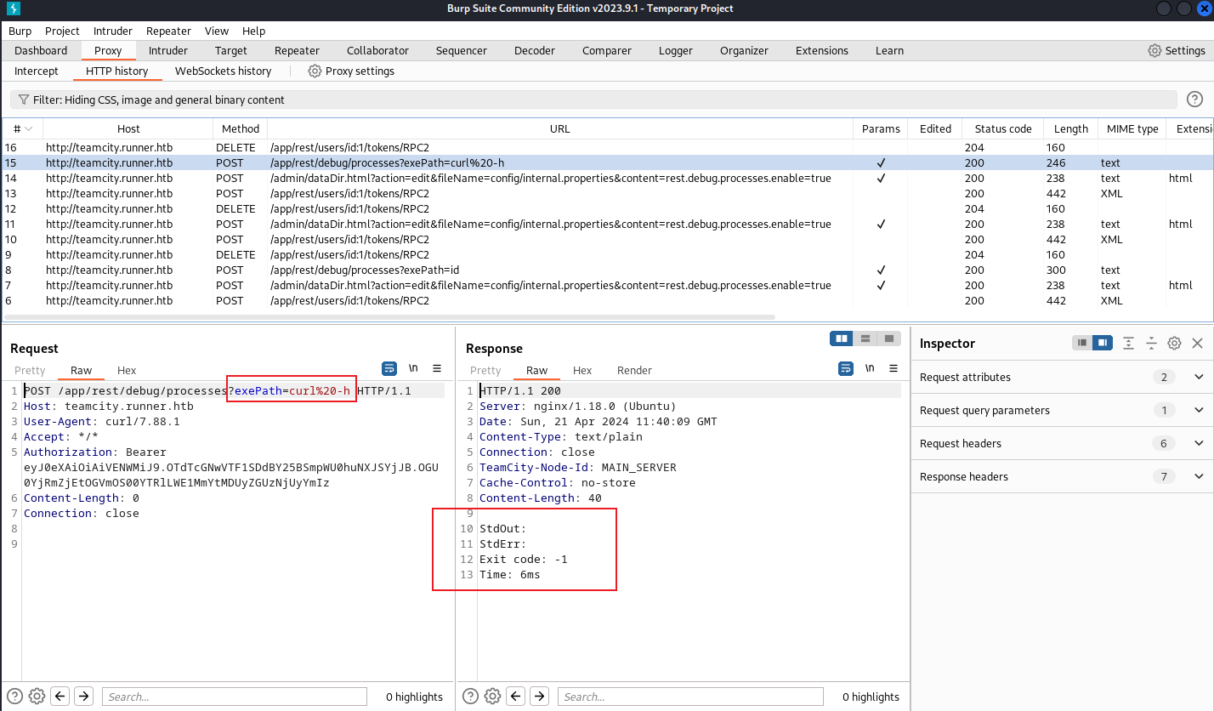
Task: Open the Proxy settings gear
Action: 315,71
